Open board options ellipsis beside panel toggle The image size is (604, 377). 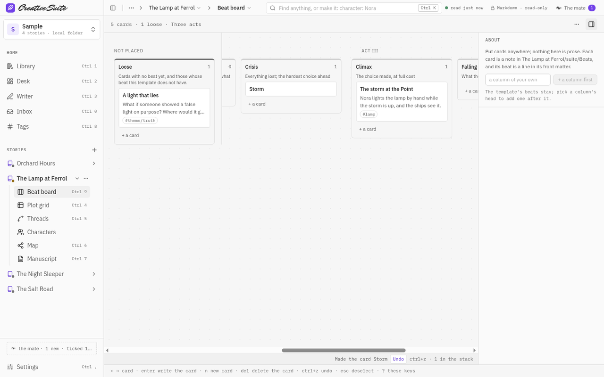[577, 25]
